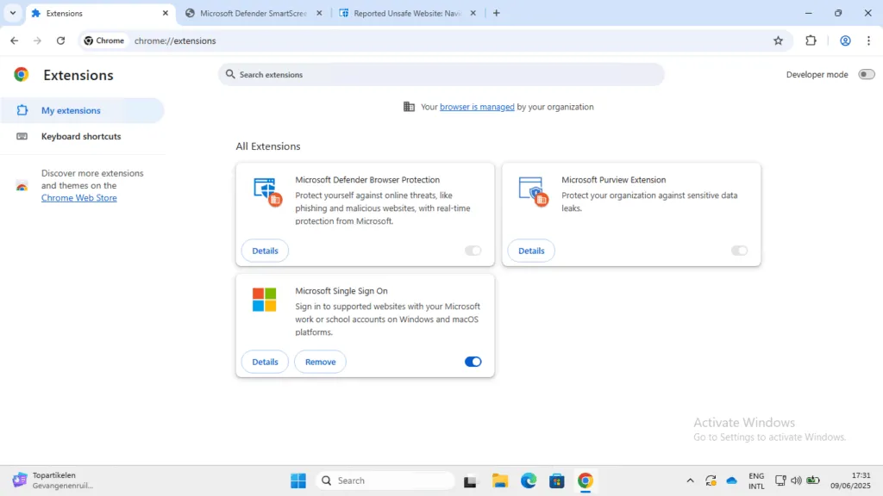This screenshot has width=883, height=496.
Task: Open Microsoft Store from the taskbar
Action: pos(557,480)
